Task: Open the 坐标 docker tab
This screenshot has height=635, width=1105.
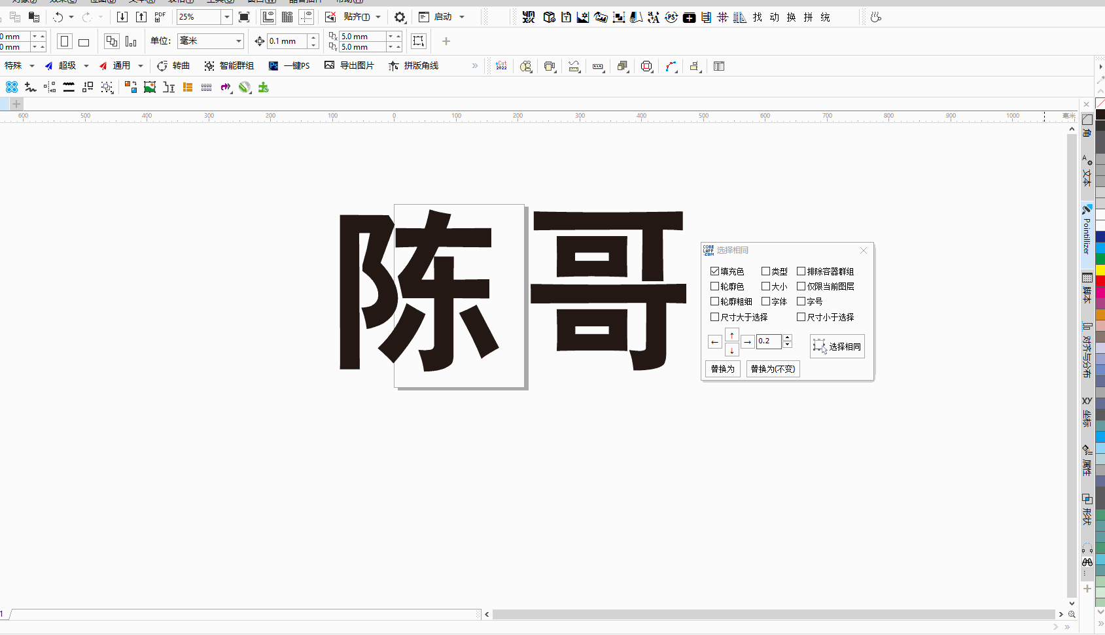Action: coord(1087,411)
